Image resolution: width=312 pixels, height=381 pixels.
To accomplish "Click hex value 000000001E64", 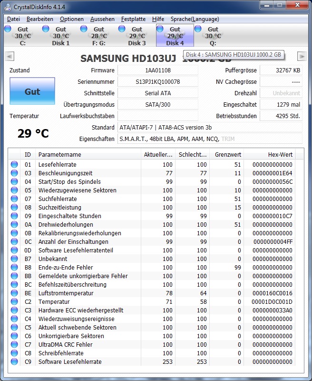I will pyautogui.click(x=272, y=173).
